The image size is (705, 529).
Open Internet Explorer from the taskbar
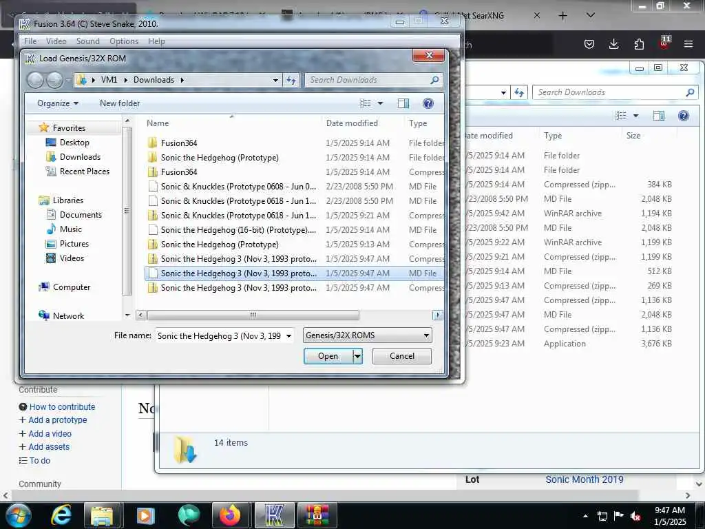[61, 515]
